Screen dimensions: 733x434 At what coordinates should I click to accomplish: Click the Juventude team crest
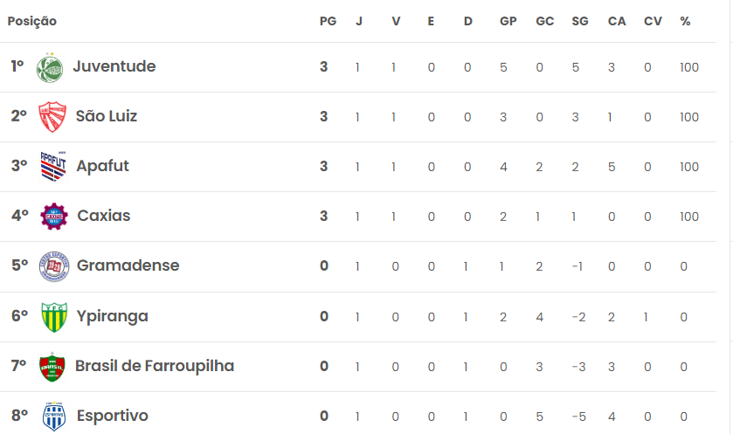50,68
